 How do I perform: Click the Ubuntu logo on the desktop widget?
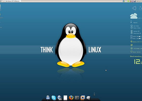pyautogui.click(x=134, y=8)
